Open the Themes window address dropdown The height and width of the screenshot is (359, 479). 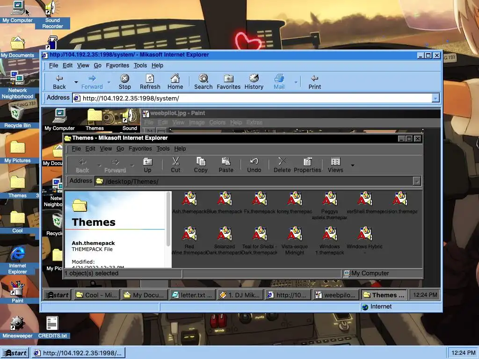point(417,181)
